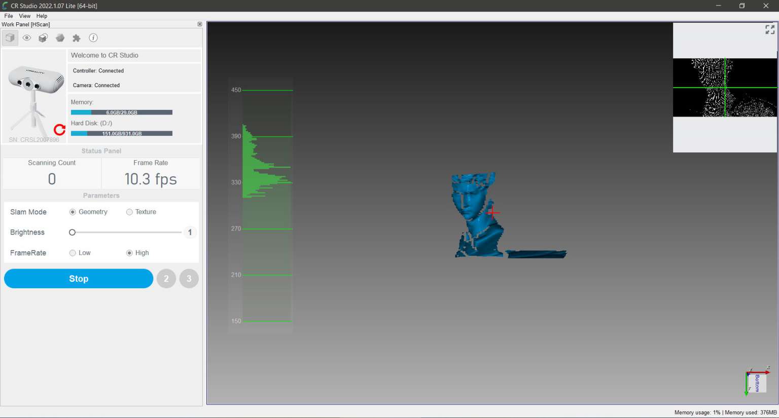Enable Low frame rate
Viewport: 779px width, 418px height.
coord(73,253)
